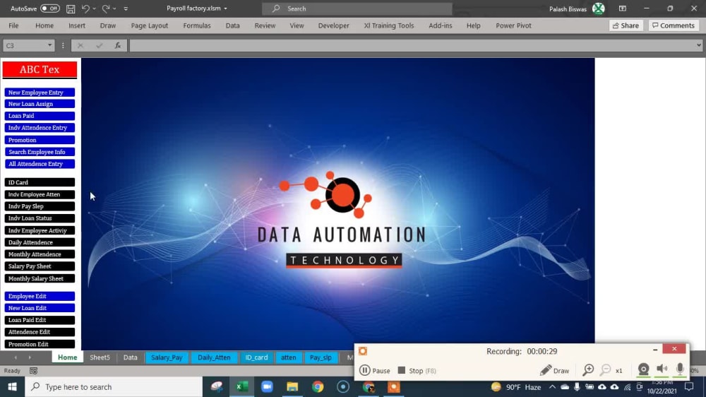Open Xl Training Tools tab
706x397 pixels.
(388, 25)
